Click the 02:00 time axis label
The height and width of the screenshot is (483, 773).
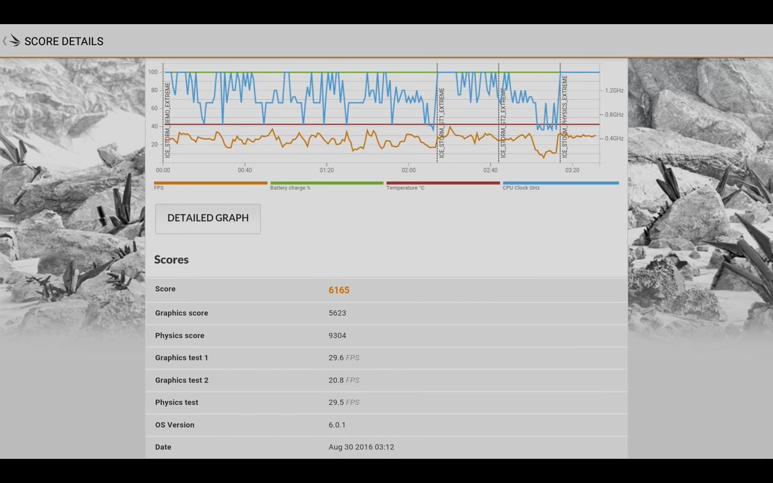pyautogui.click(x=408, y=170)
